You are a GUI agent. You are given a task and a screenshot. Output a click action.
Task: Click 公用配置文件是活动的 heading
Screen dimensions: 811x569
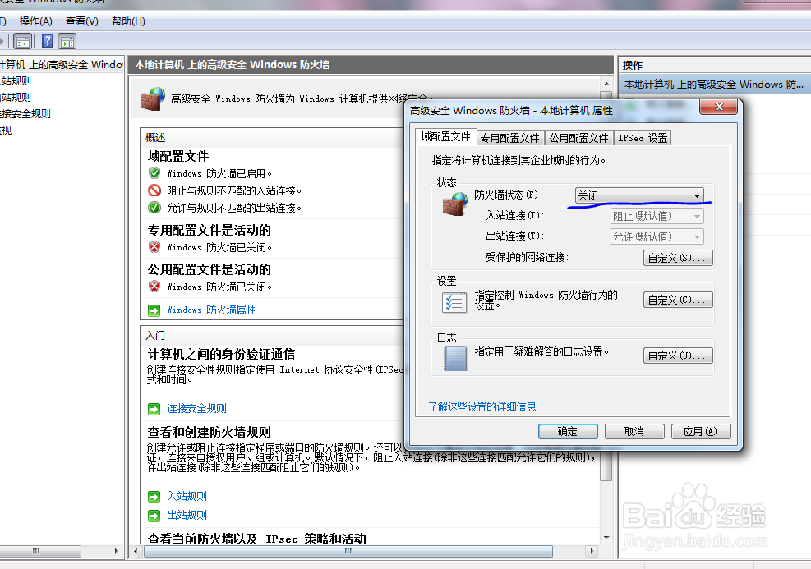[x=209, y=269]
